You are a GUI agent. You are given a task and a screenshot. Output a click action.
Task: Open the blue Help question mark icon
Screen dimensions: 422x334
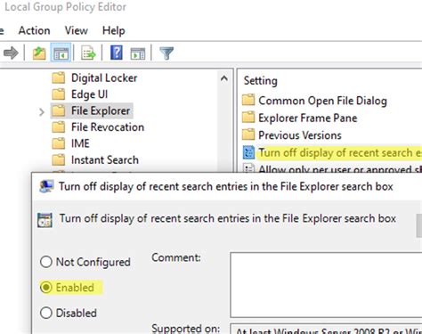(117, 53)
